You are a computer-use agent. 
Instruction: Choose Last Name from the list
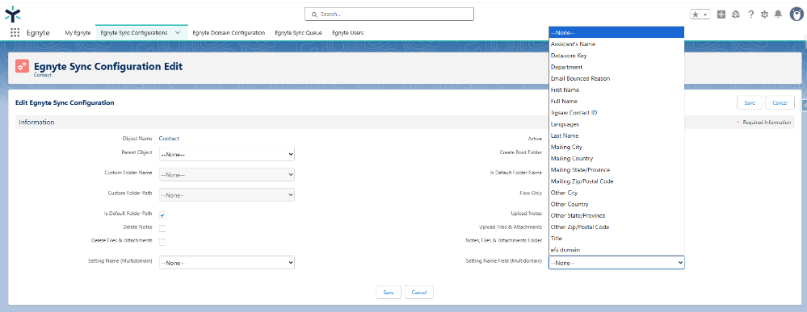[616, 135]
